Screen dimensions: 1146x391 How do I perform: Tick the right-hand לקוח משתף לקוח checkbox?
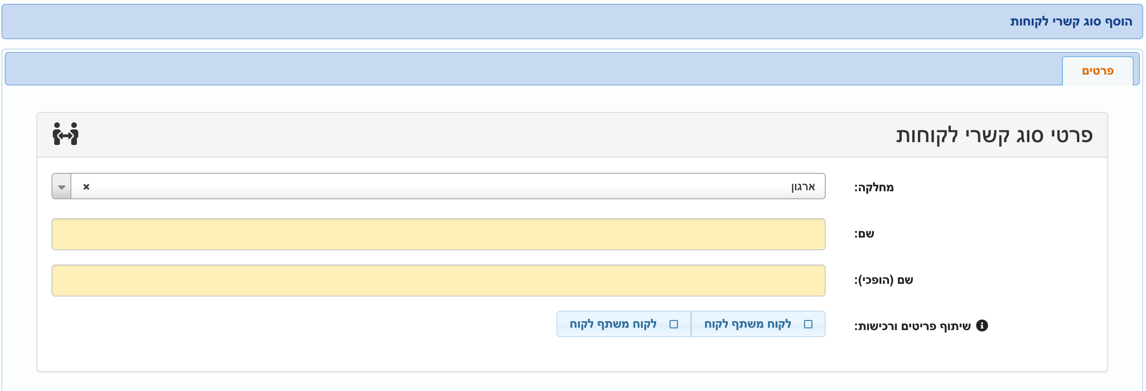808,324
